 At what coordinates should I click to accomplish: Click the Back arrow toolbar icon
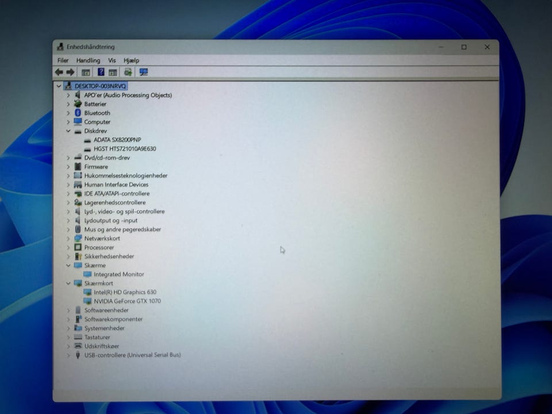[59, 72]
